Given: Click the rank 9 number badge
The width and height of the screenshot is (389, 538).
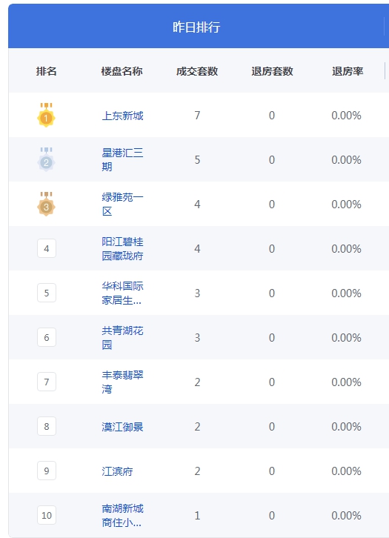Looking at the screenshot, I should pyautogui.click(x=47, y=471).
